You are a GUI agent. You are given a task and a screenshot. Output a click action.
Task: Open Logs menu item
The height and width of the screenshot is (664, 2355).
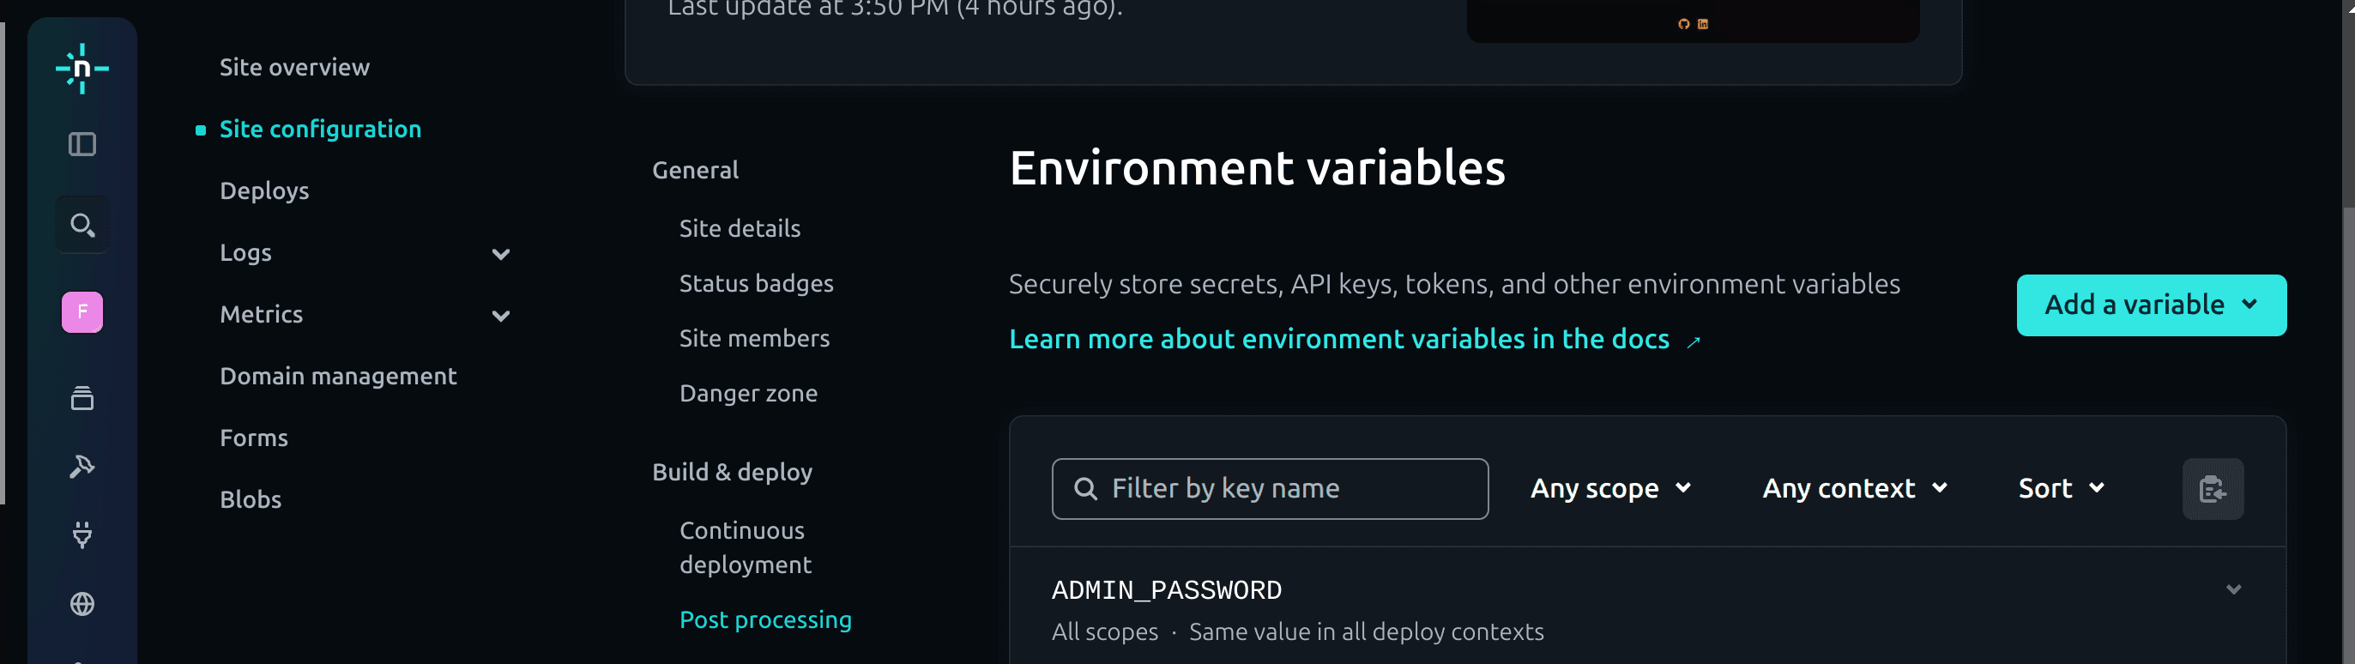tap(245, 253)
